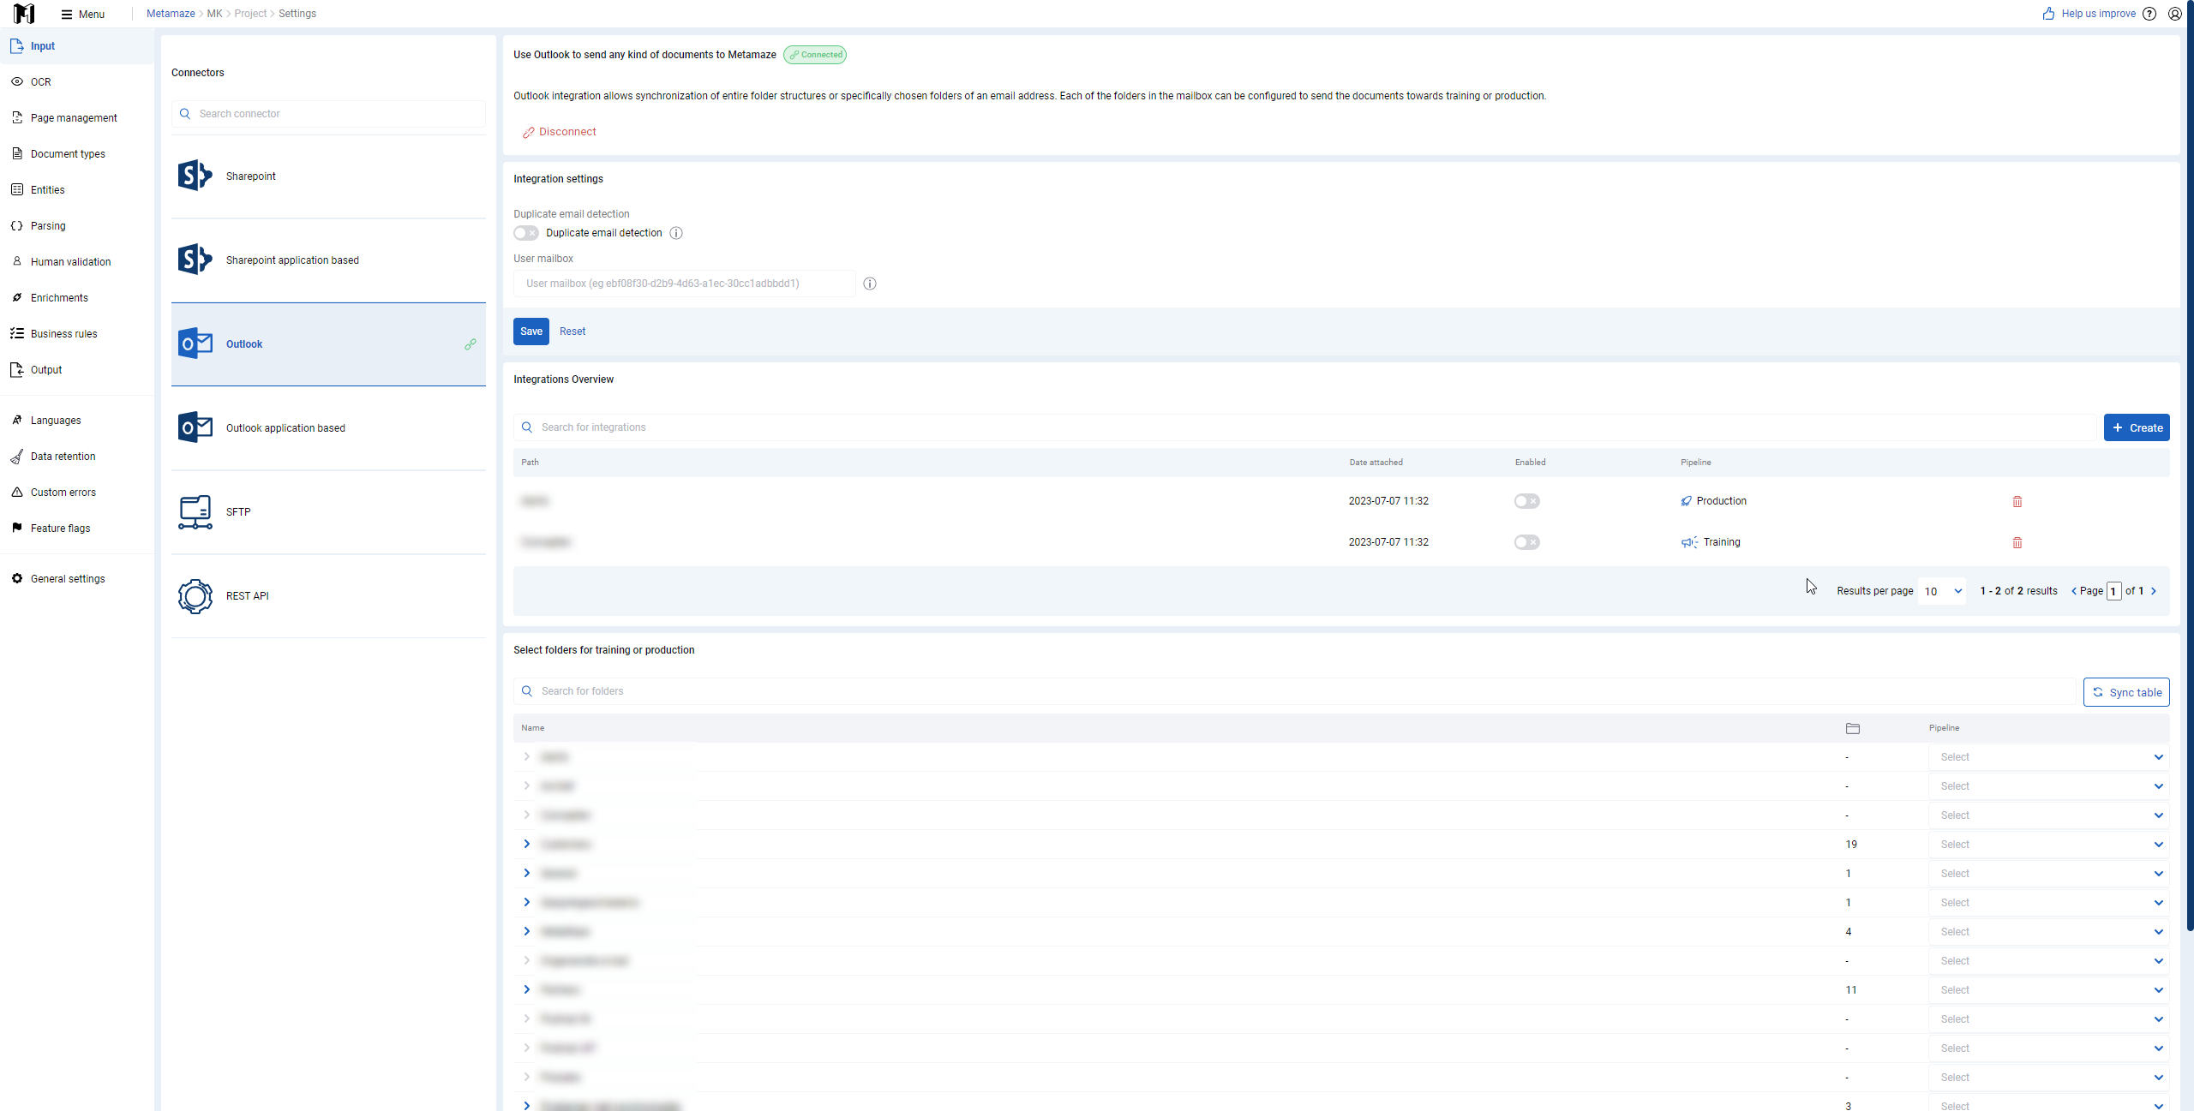Viewport: 2194px width, 1111px height.
Task: Click the Help us improve thumbs-up icon
Action: click(2048, 14)
